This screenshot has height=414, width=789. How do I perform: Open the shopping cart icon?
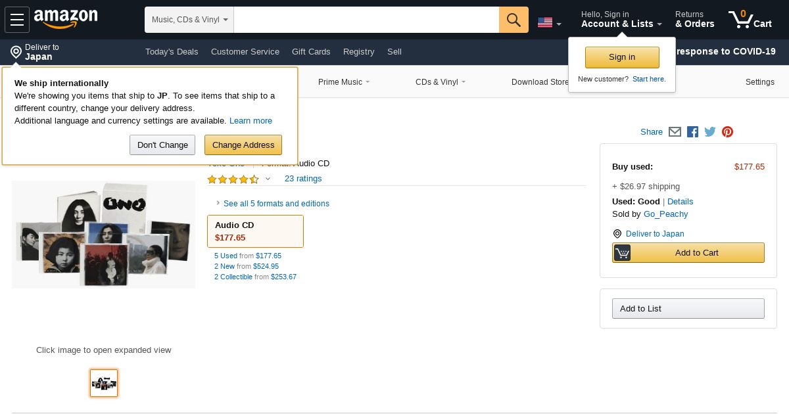pos(750,20)
